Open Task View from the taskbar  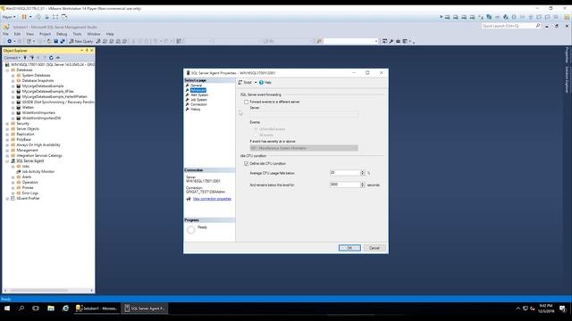tap(36, 309)
